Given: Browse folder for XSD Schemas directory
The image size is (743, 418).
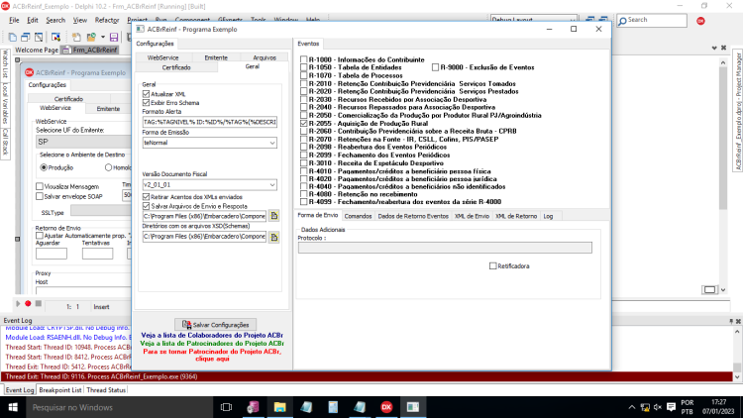Looking at the screenshot, I should pyautogui.click(x=273, y=237).
